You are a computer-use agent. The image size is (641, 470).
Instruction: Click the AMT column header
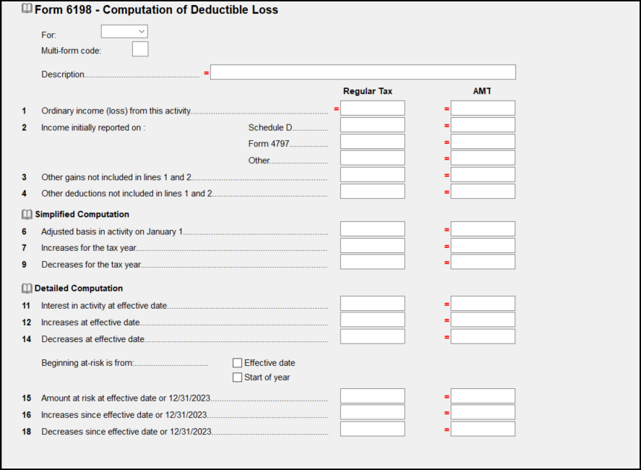(x=482, y=91)
